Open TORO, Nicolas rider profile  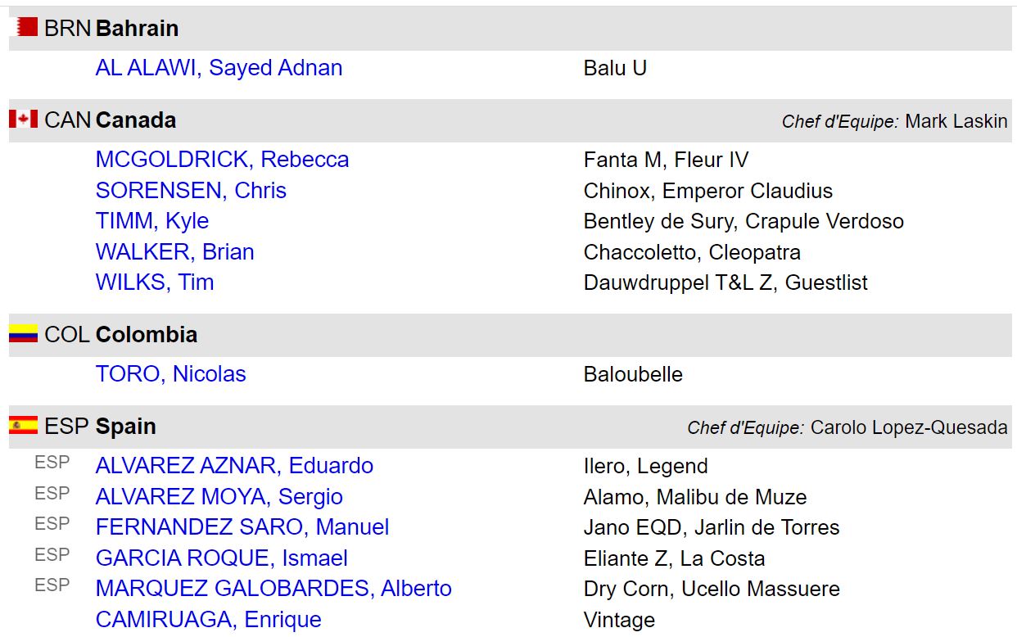(x=170, y=374)
